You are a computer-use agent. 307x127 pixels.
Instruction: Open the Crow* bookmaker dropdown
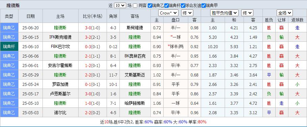coord(168,13)
